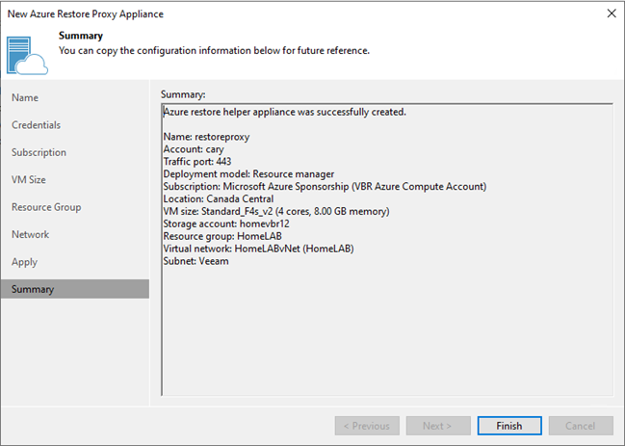The width and height of the screenshot is (625, 446).
Task: Click the 'Deployment model: Resource manager' line
Action: point(248,174)
